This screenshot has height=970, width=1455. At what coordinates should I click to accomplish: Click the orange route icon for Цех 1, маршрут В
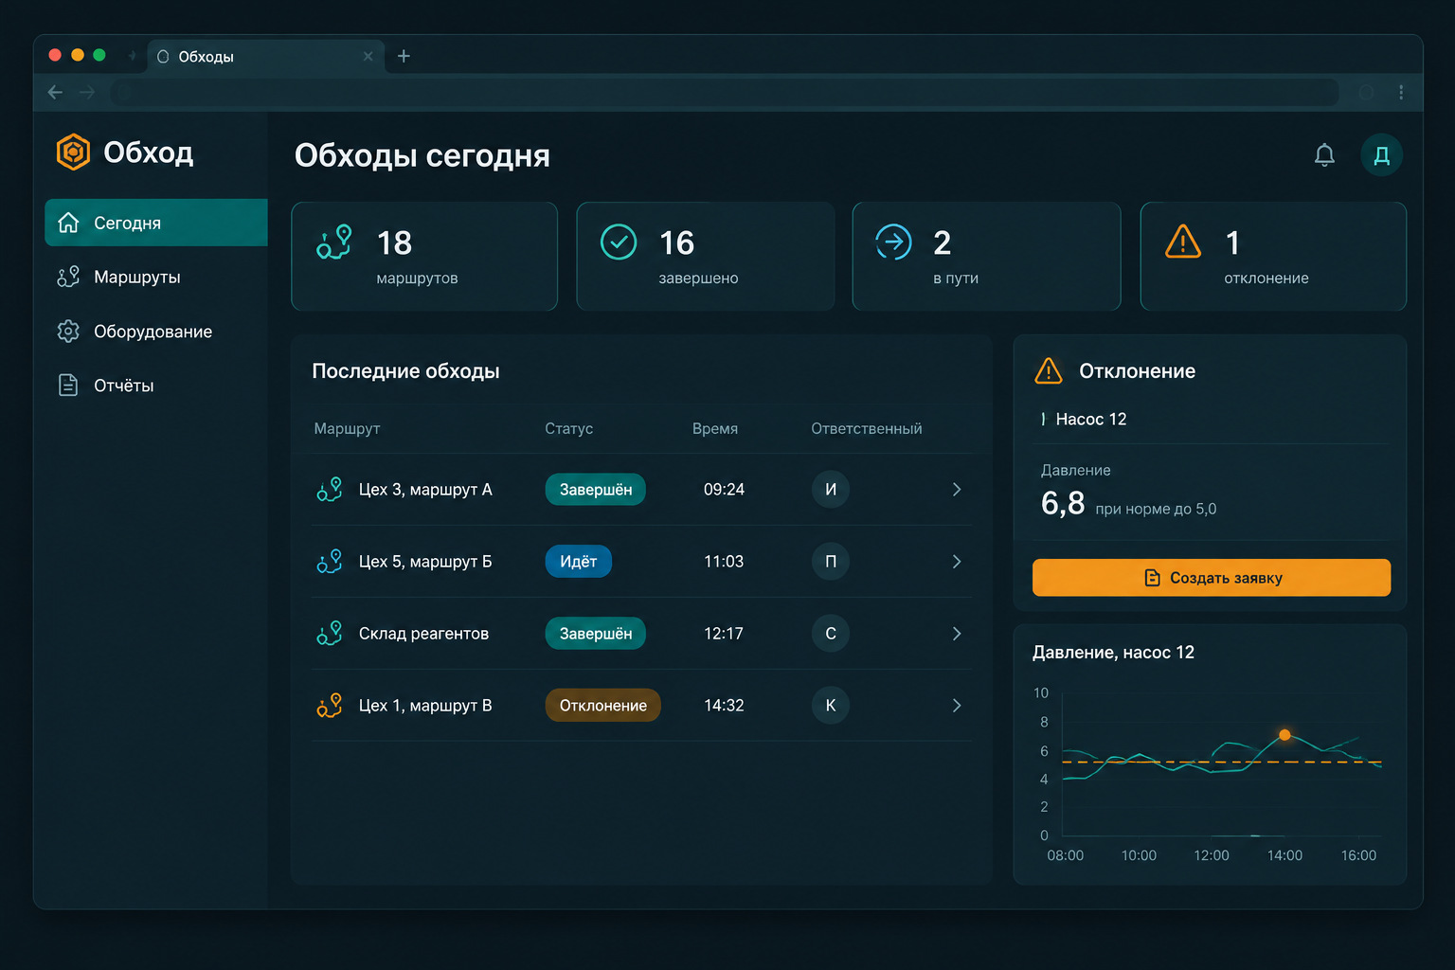point(330,706)
